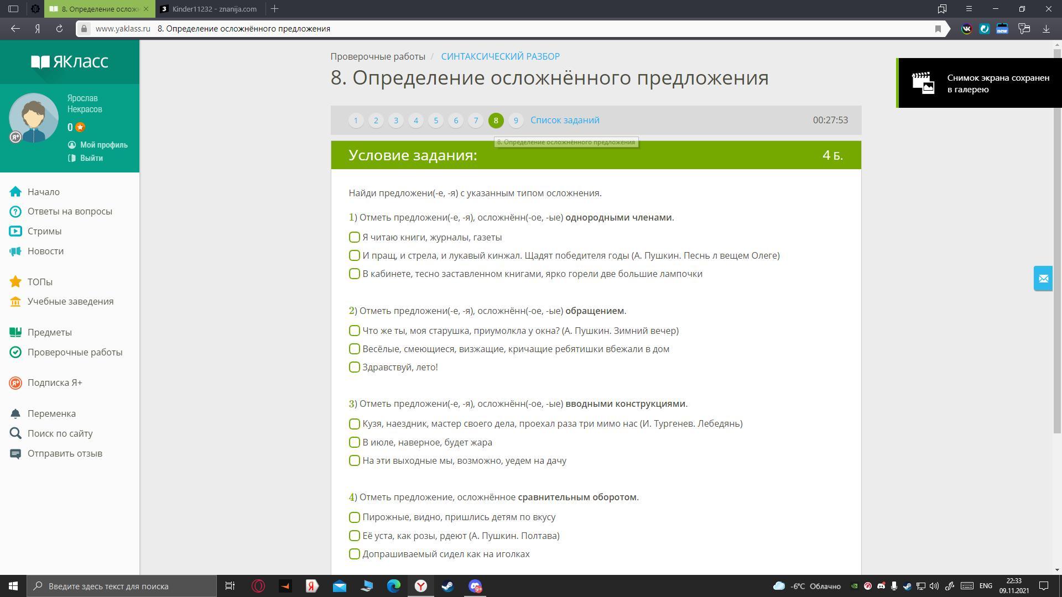
Task: Open the Список заданий link
Action: point(565,120)
